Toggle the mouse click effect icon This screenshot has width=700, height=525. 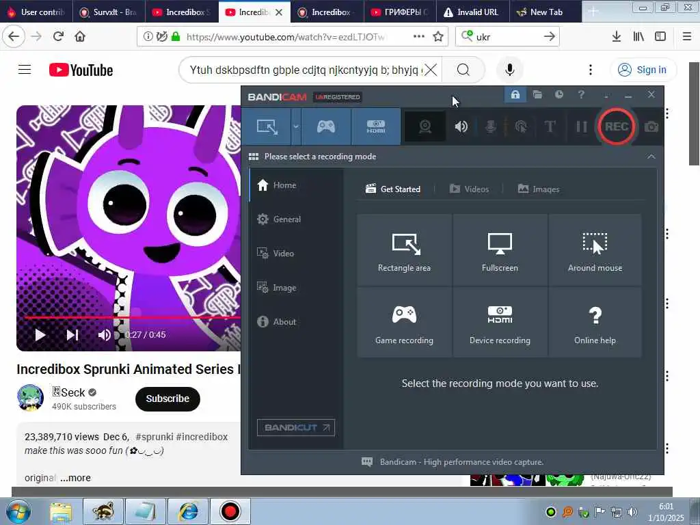(x=520, y=126)
